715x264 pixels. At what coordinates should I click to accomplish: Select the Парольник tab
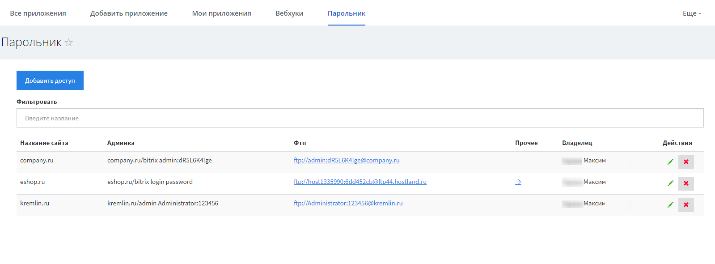[x=346, y=13]
